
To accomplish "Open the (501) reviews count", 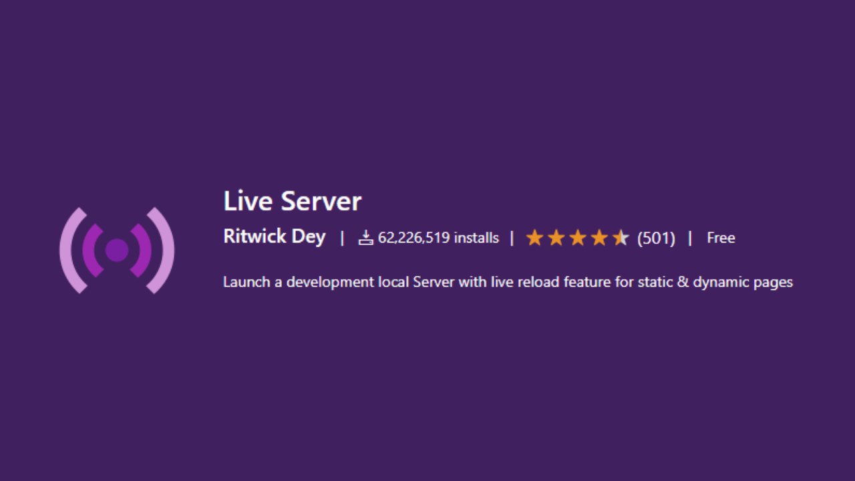I will 656,238.
